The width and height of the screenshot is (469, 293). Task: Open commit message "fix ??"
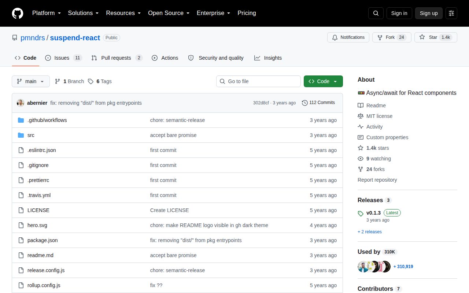click(156, 285)
